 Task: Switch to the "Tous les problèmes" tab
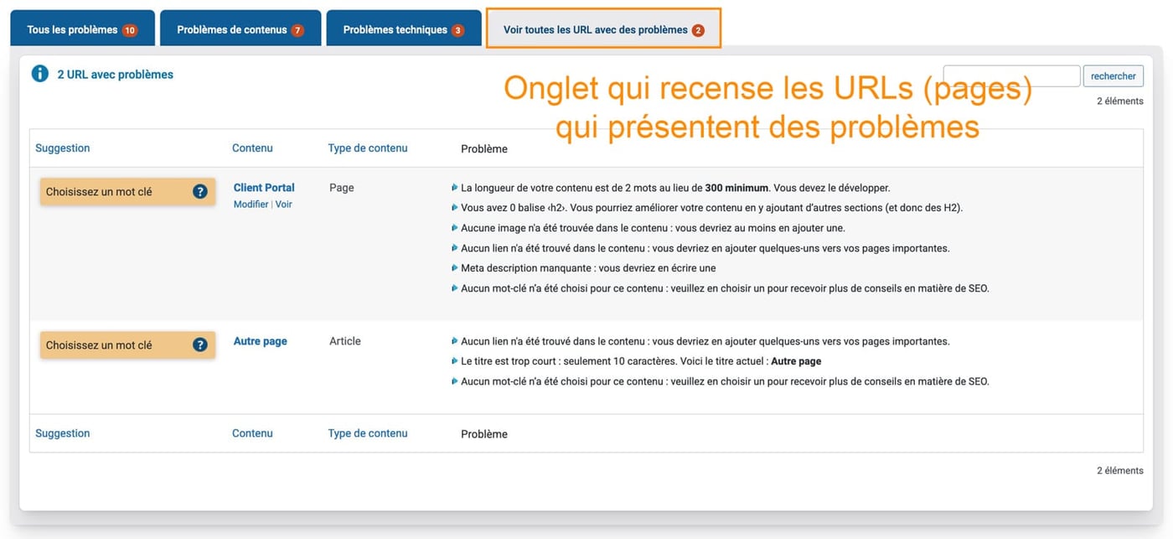tap(80, 28)
